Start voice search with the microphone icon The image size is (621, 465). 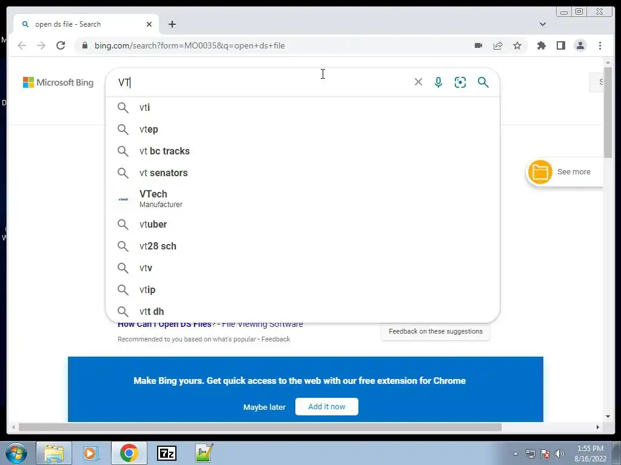coord(438,82)
